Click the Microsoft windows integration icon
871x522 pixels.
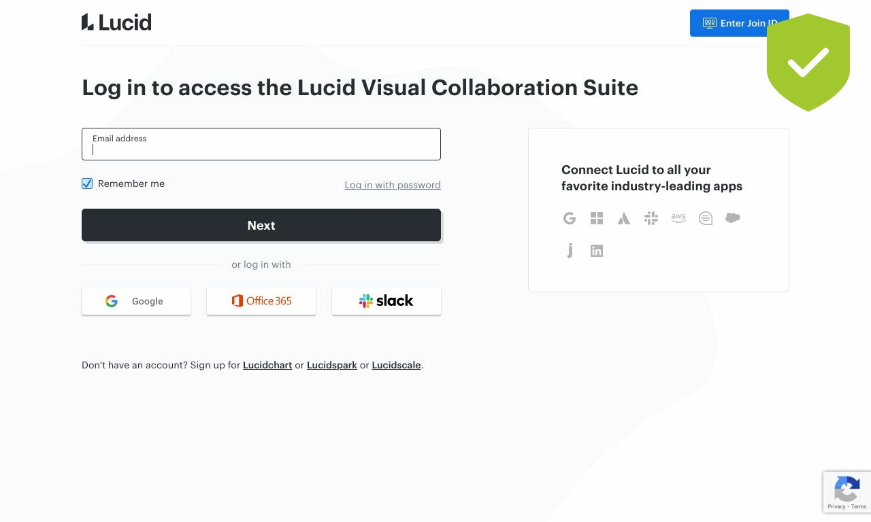(x=597, y=218)
